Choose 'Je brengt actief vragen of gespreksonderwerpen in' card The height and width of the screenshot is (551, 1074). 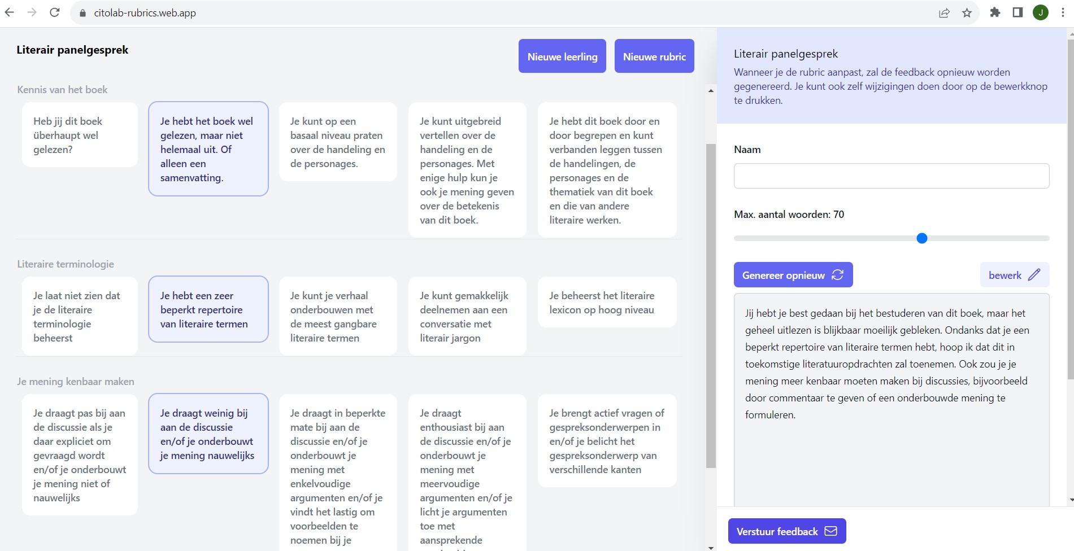point(607,441)
